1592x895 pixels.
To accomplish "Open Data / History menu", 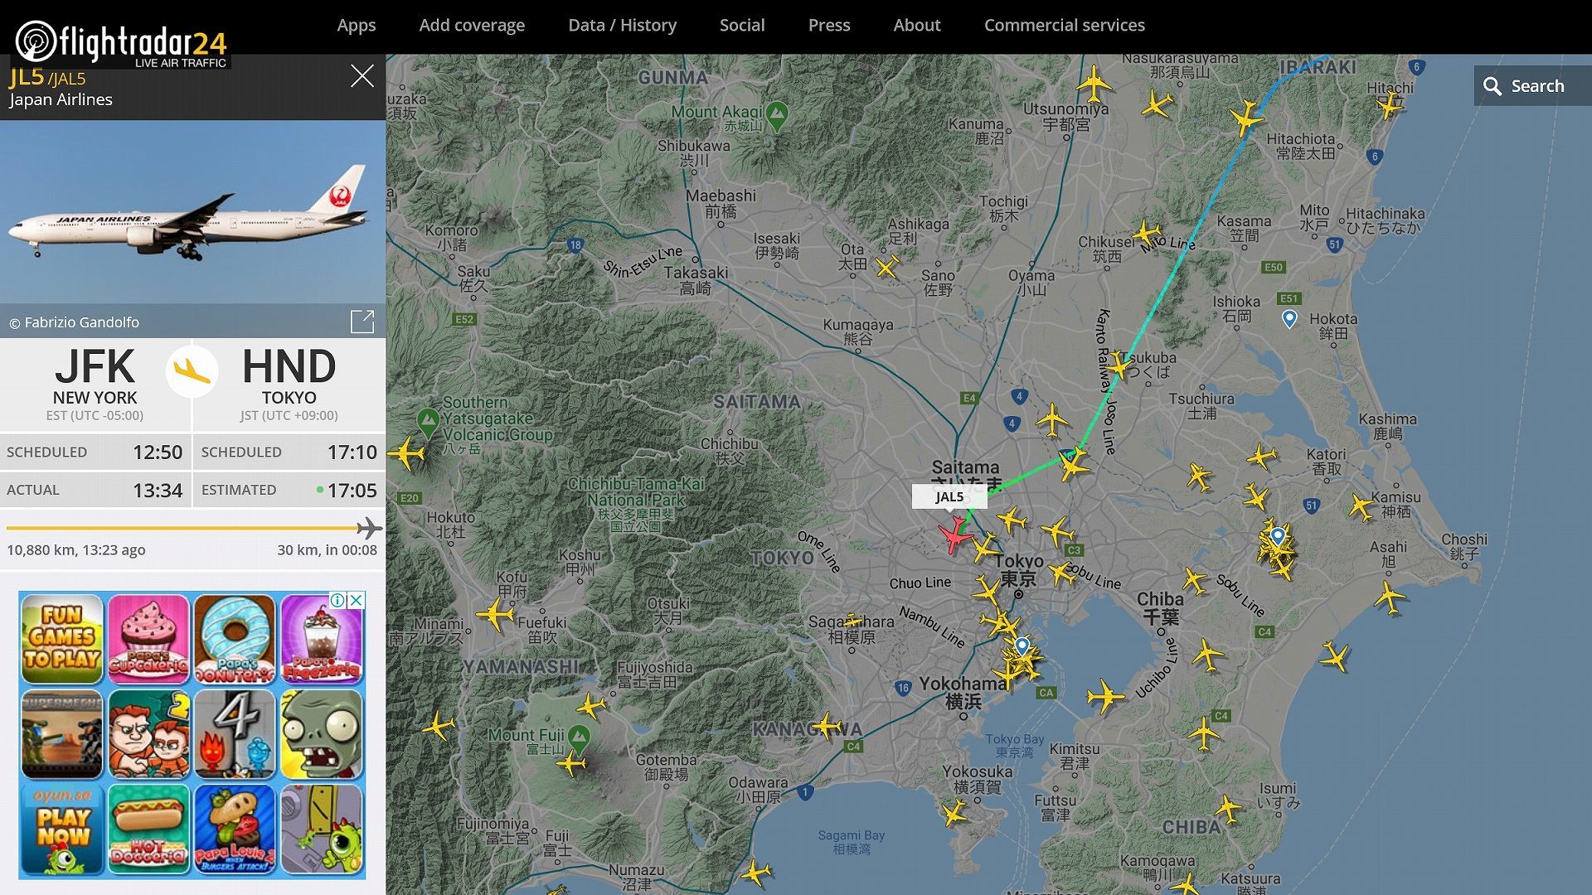I will point(622,25).
